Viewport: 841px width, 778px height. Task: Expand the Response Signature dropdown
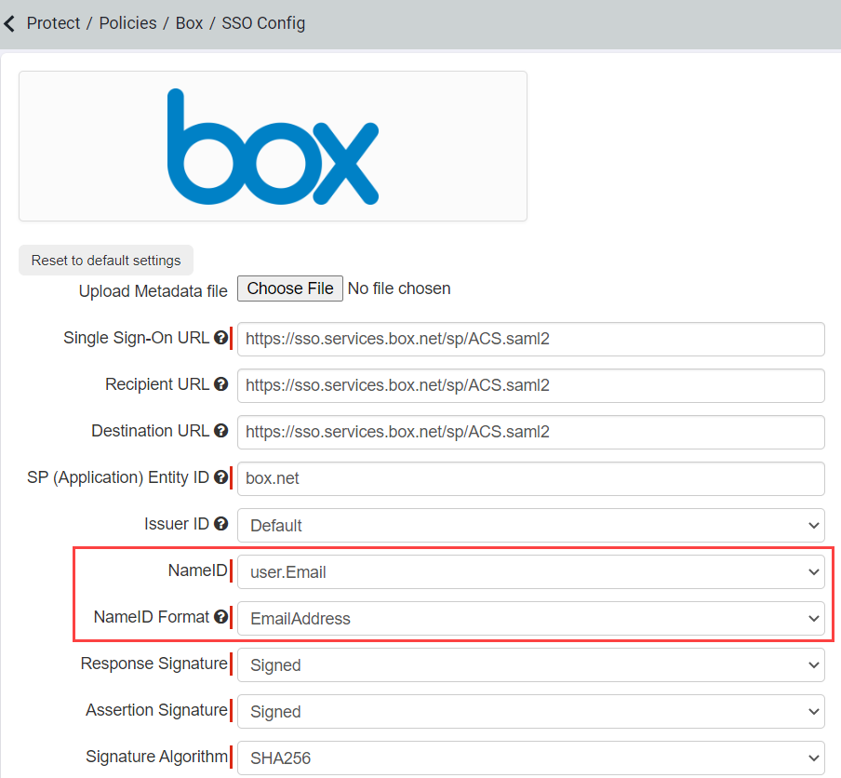click(530, 664)
